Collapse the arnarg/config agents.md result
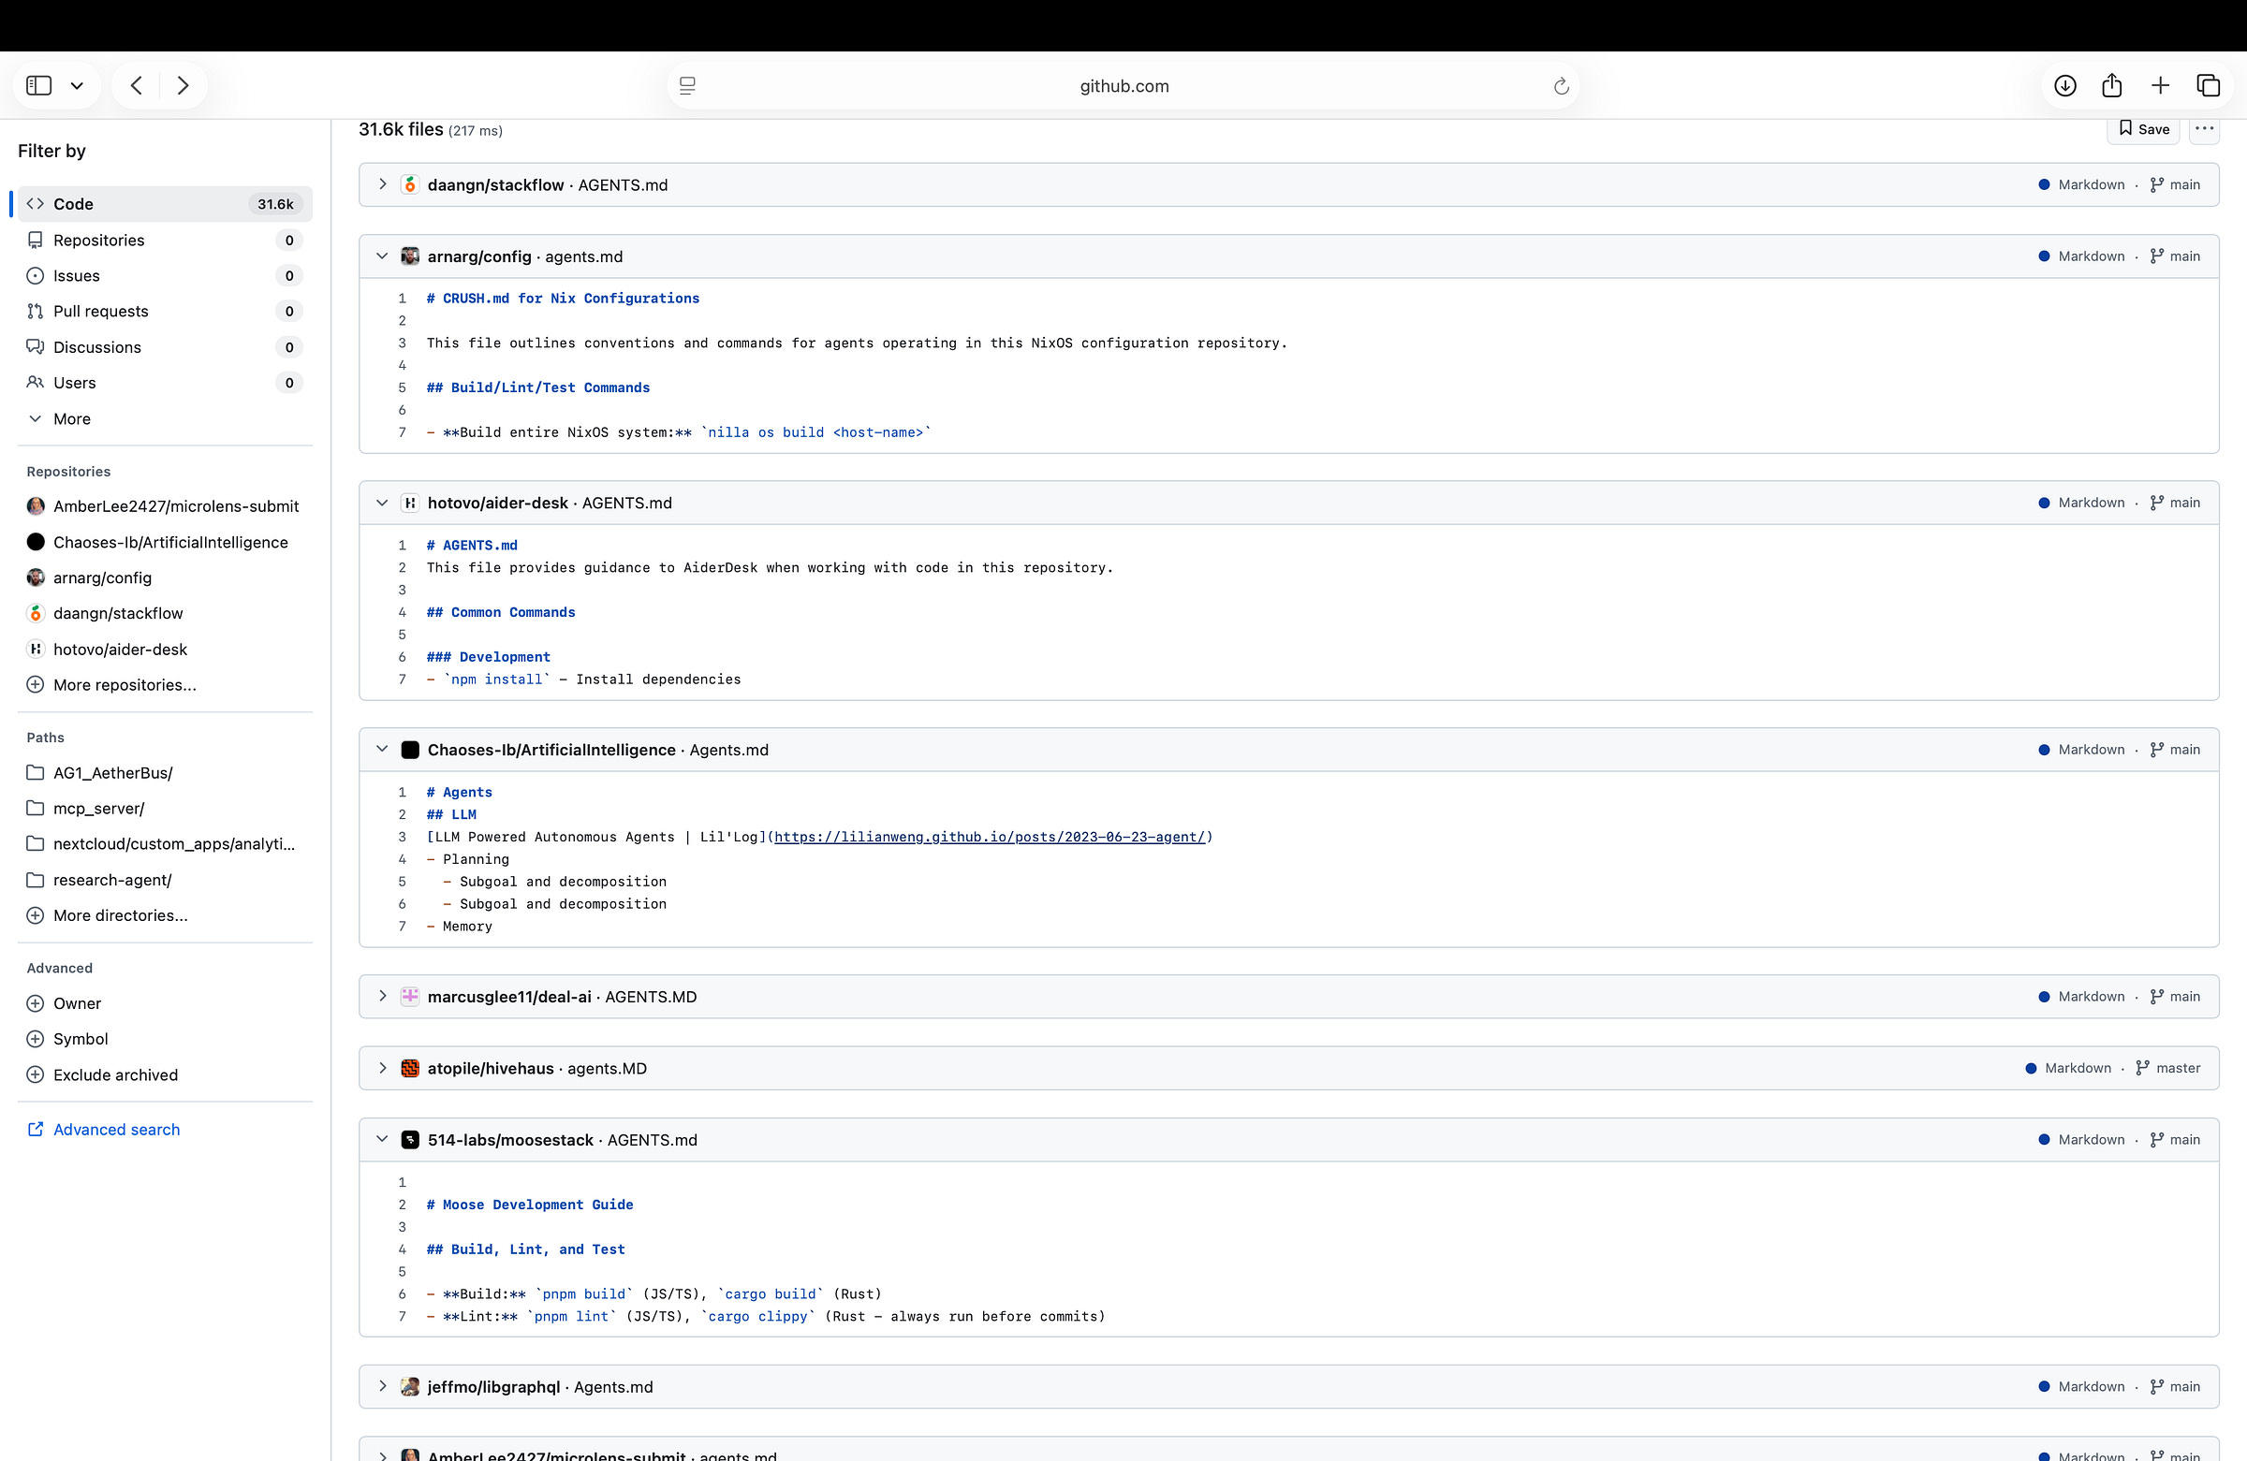The image size is (2247, 1461). 382,256
